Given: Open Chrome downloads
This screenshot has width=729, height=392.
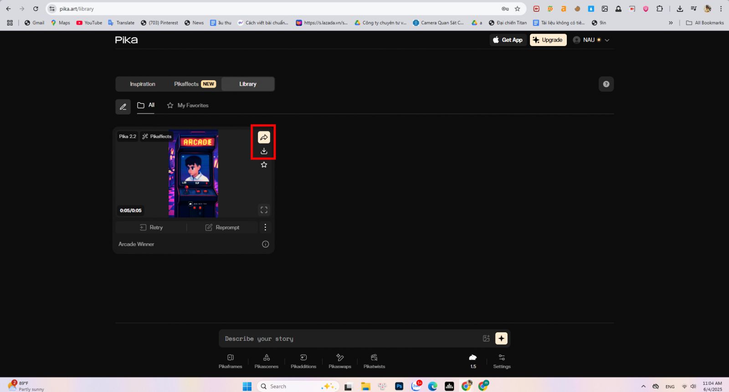Looking at the screenshot, I should [x=680, y=9].
